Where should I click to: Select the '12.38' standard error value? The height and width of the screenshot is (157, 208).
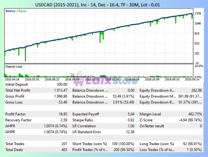pyautogui.click(x=130, y=132)
